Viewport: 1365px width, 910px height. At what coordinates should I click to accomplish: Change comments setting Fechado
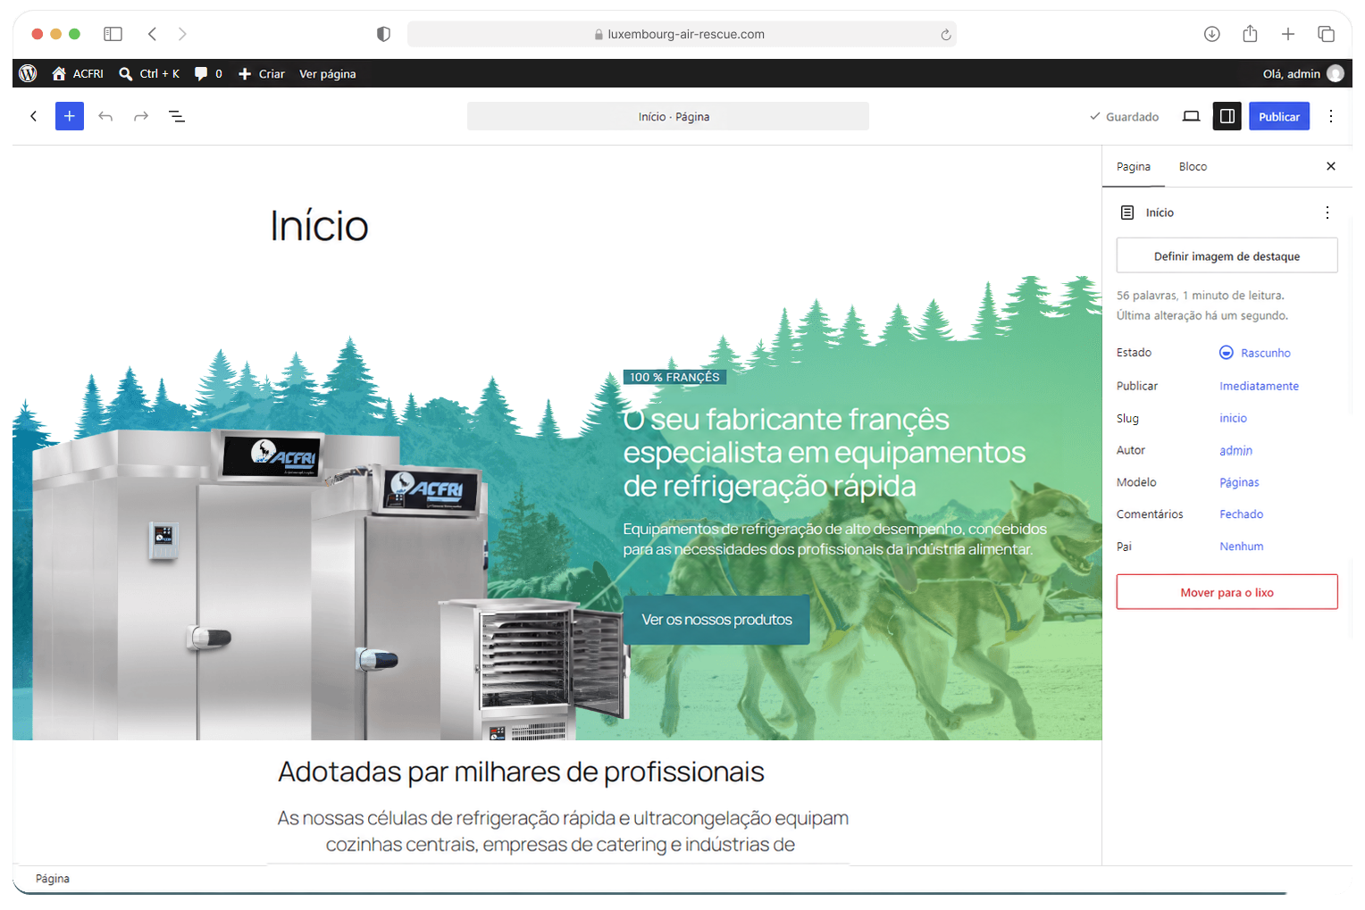click(1241, 514)
